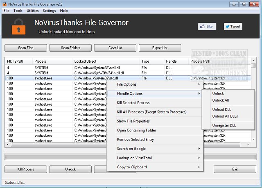
Task: Click the vertical scrollbar up arrow
Action: (x=253, y=61)
